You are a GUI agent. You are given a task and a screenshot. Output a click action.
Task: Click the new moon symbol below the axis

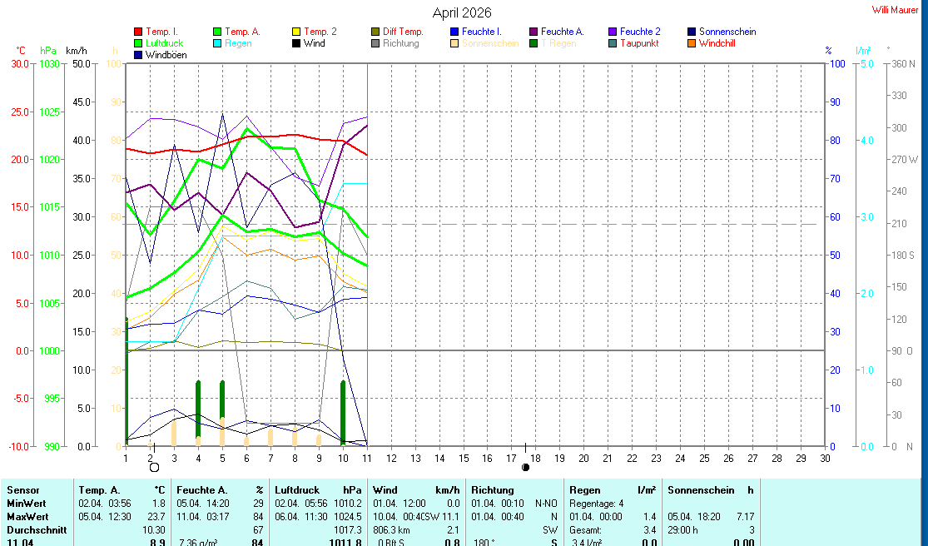click(525, 468)
